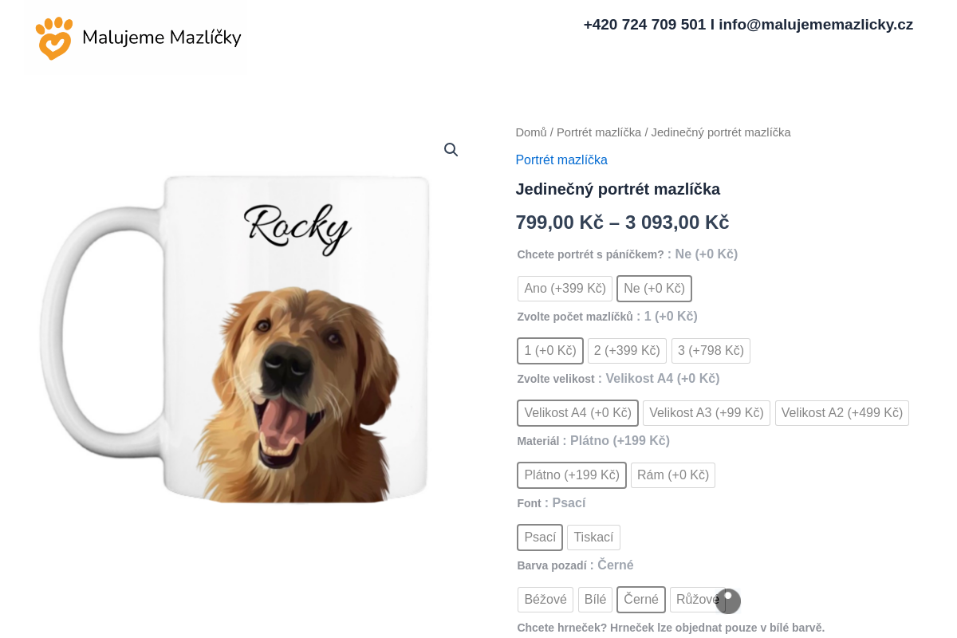Keep "Ne (+0 Kč)" owner option selected
The height and width of the screenshot is (638, 957).
tap(654, 288)
